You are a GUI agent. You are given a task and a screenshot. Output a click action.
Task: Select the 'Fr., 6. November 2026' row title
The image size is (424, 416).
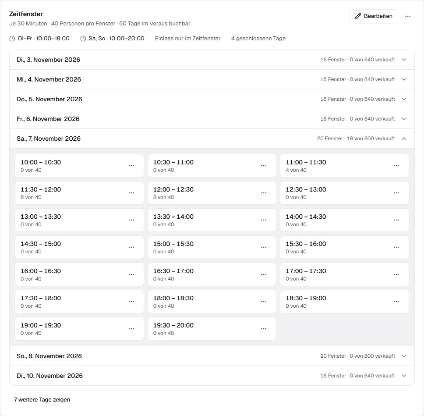[48, 119]
